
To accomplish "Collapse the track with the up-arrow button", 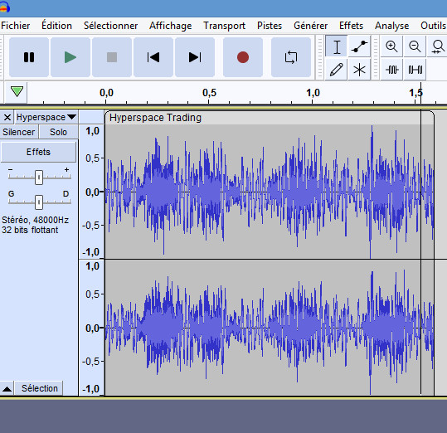I will (x=7, y=388).
